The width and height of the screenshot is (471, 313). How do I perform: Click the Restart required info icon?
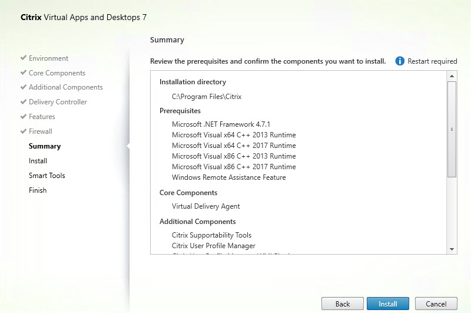(400, 61)
